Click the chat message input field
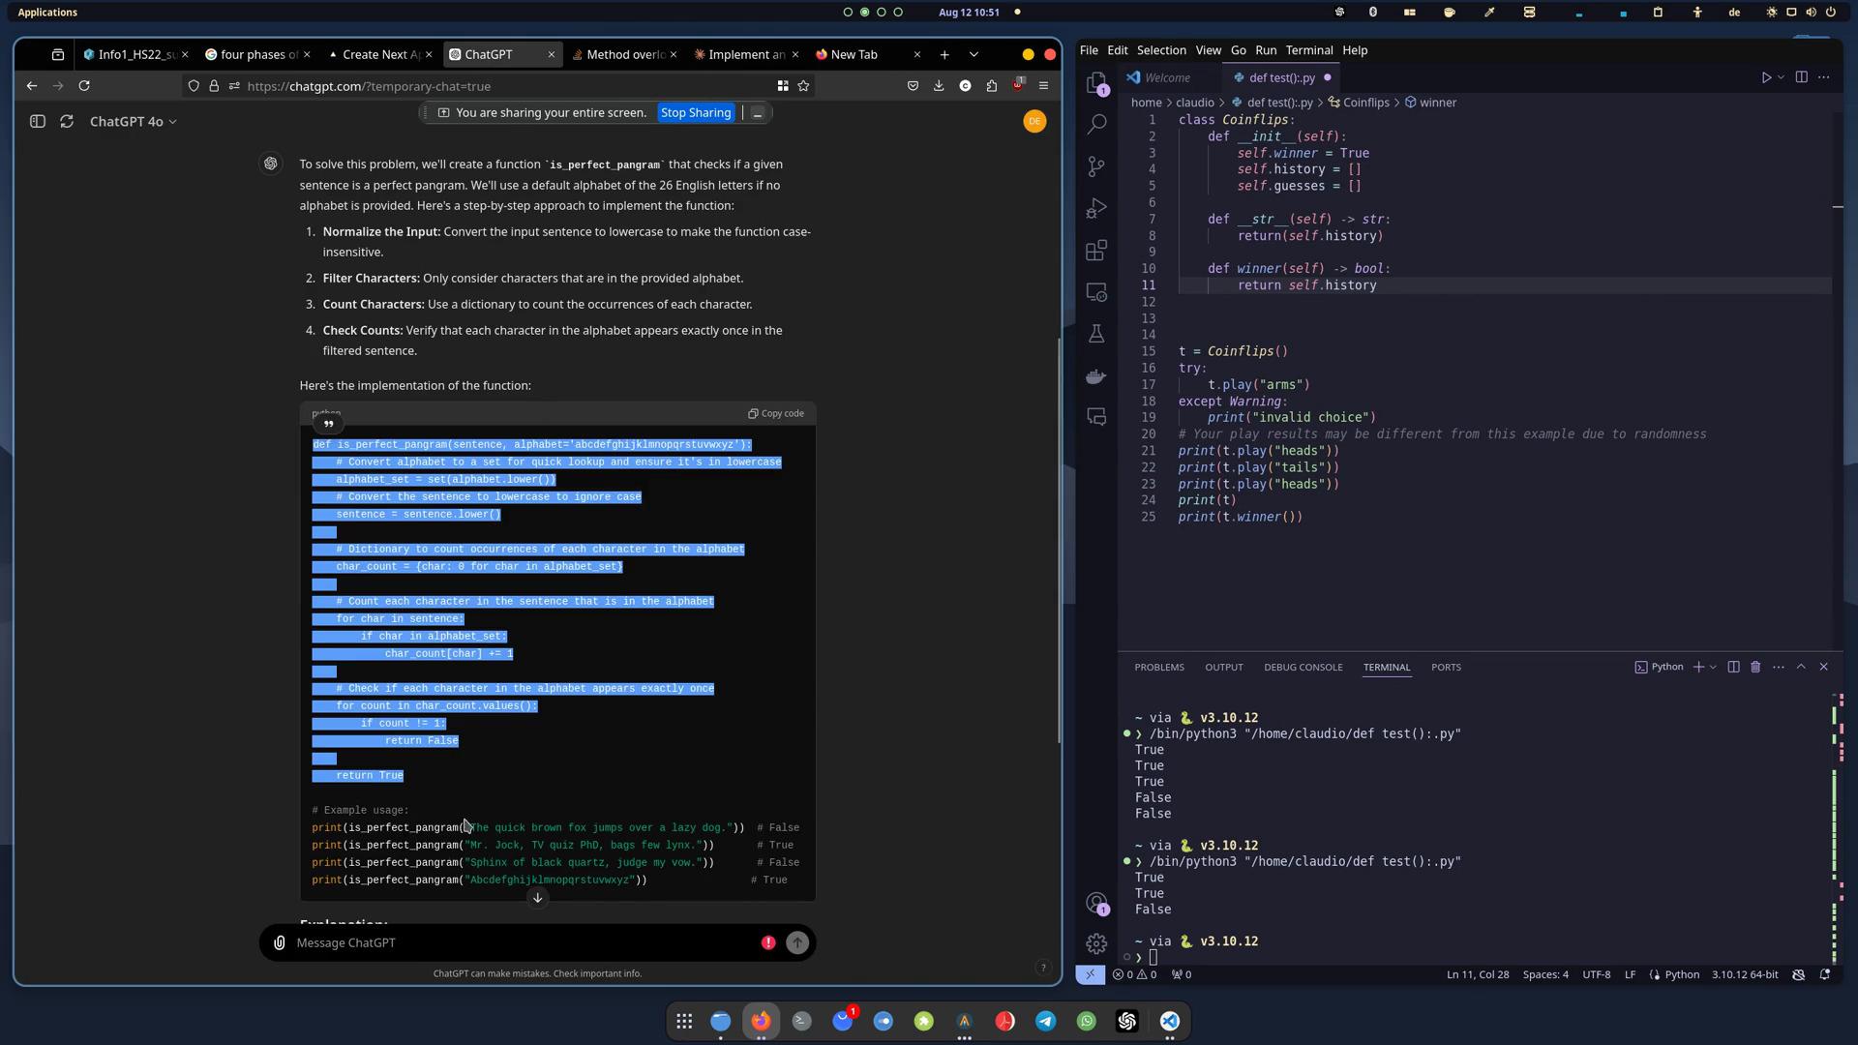1858x1045 pixels. click(x=536, y=941)
